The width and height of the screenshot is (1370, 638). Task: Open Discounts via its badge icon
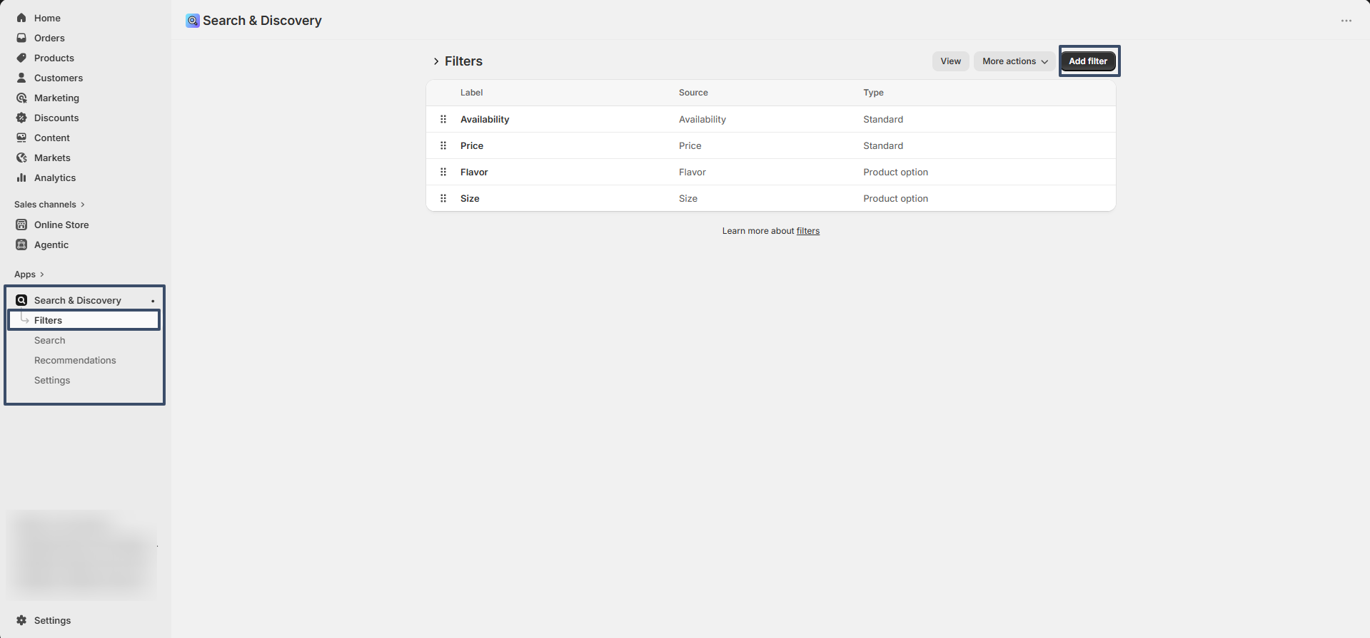click(21, 118)
